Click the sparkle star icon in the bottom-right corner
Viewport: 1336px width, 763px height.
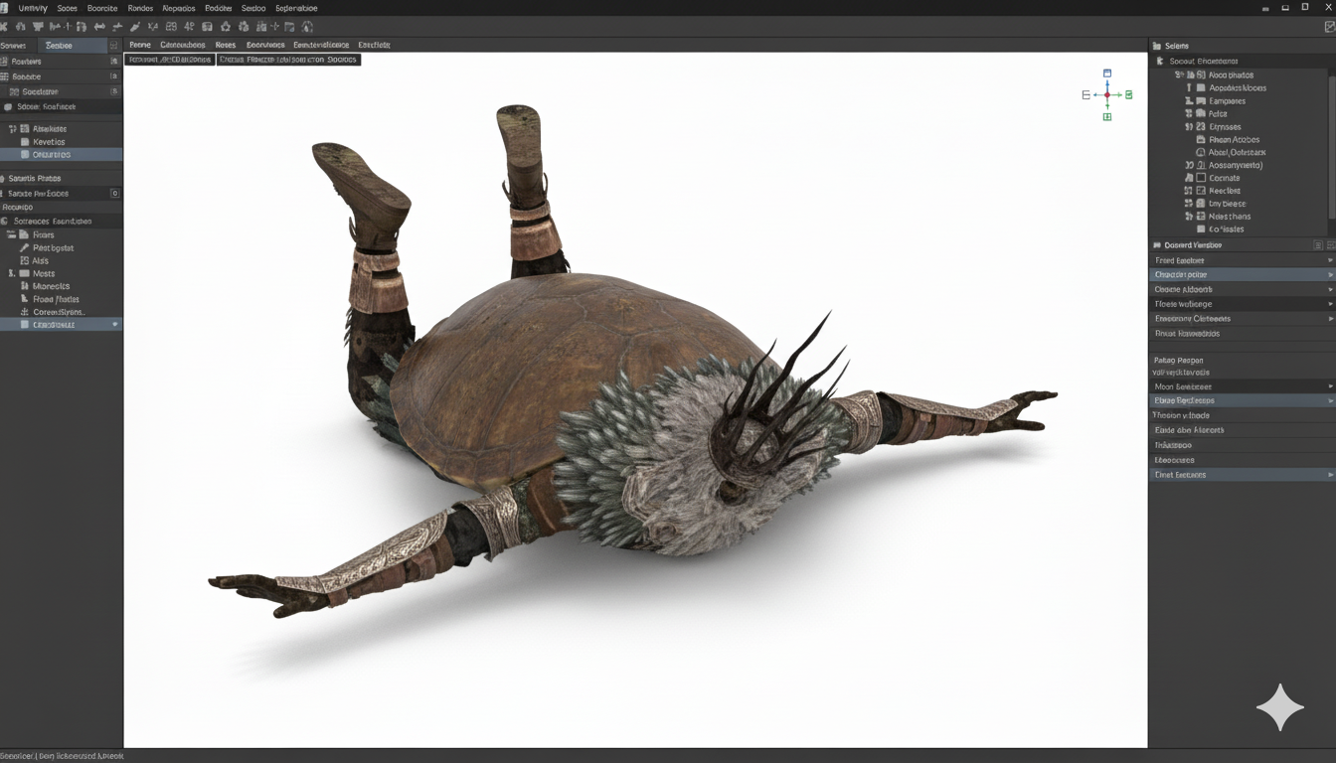1280,707
